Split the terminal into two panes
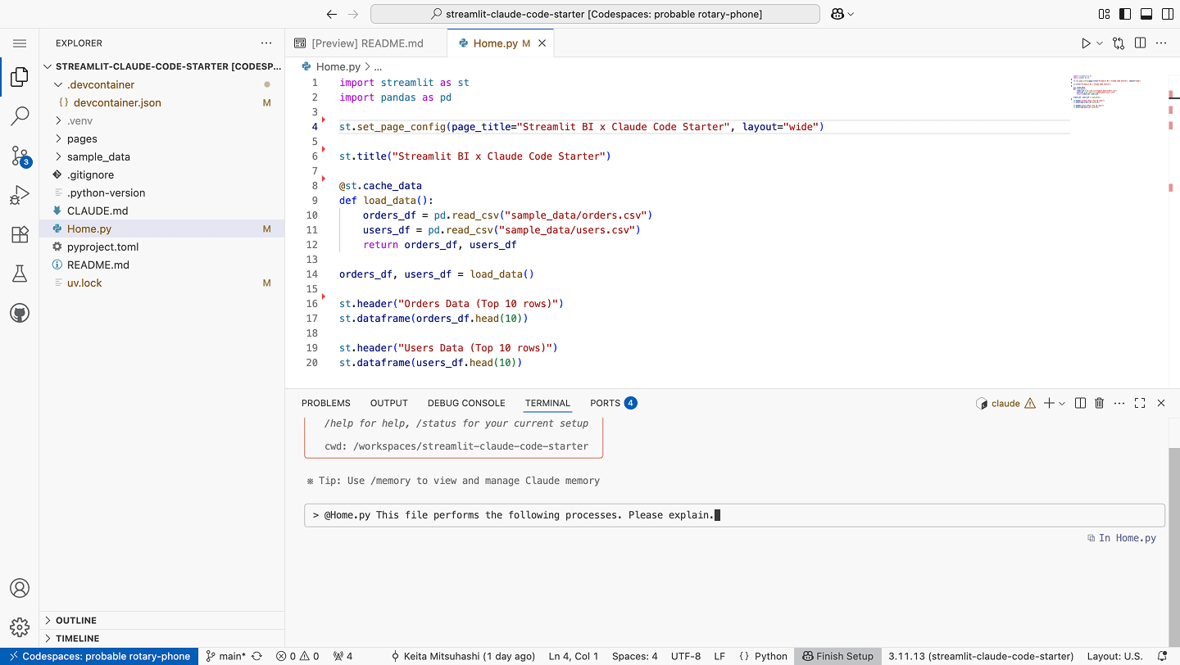The image size is (1180, 665). point(1080,403)
